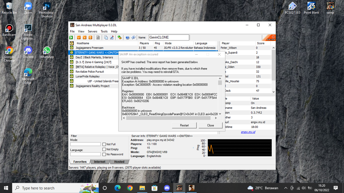
Task: Open the Bandicam desktop icon
Action: pos(9,30)
